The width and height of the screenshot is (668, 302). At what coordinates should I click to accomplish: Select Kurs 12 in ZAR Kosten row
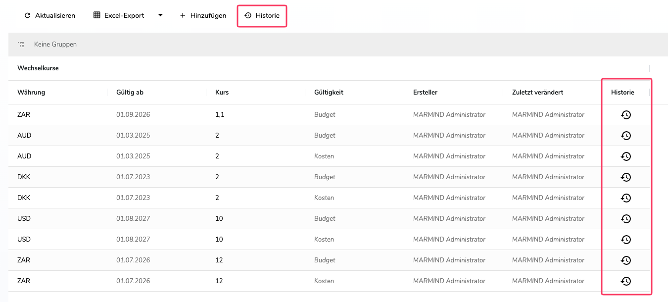point(219,281)
